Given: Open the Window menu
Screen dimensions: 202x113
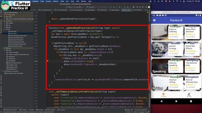Looking at the screenshot, I should tap(84, 1).
